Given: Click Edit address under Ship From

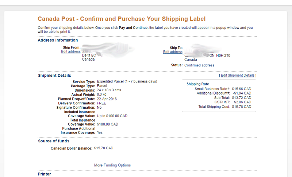Looking at the screenshot, I should coord(70,52).
